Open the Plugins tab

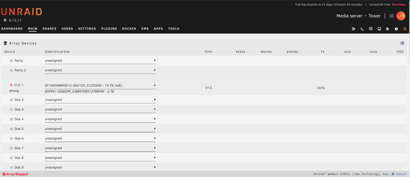coord(109,29)
